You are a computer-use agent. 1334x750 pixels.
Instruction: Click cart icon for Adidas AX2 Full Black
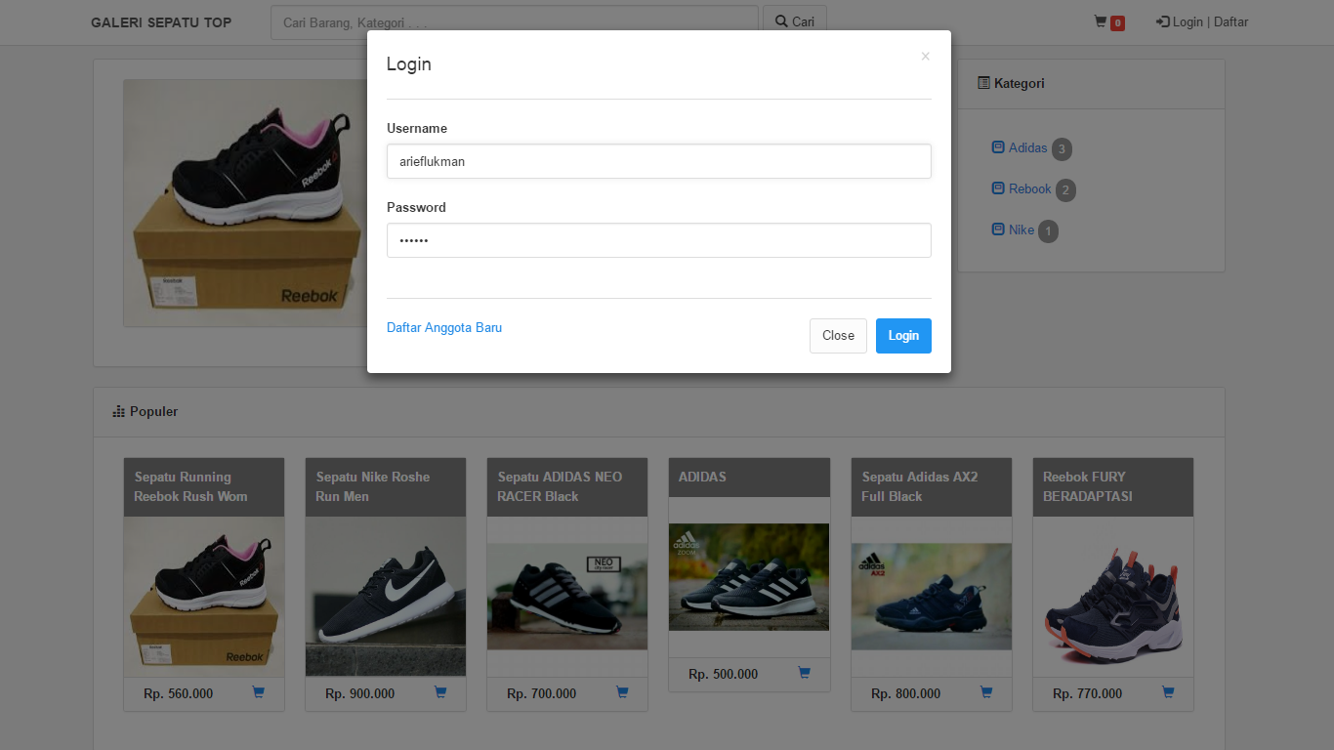tap(986, 692)
